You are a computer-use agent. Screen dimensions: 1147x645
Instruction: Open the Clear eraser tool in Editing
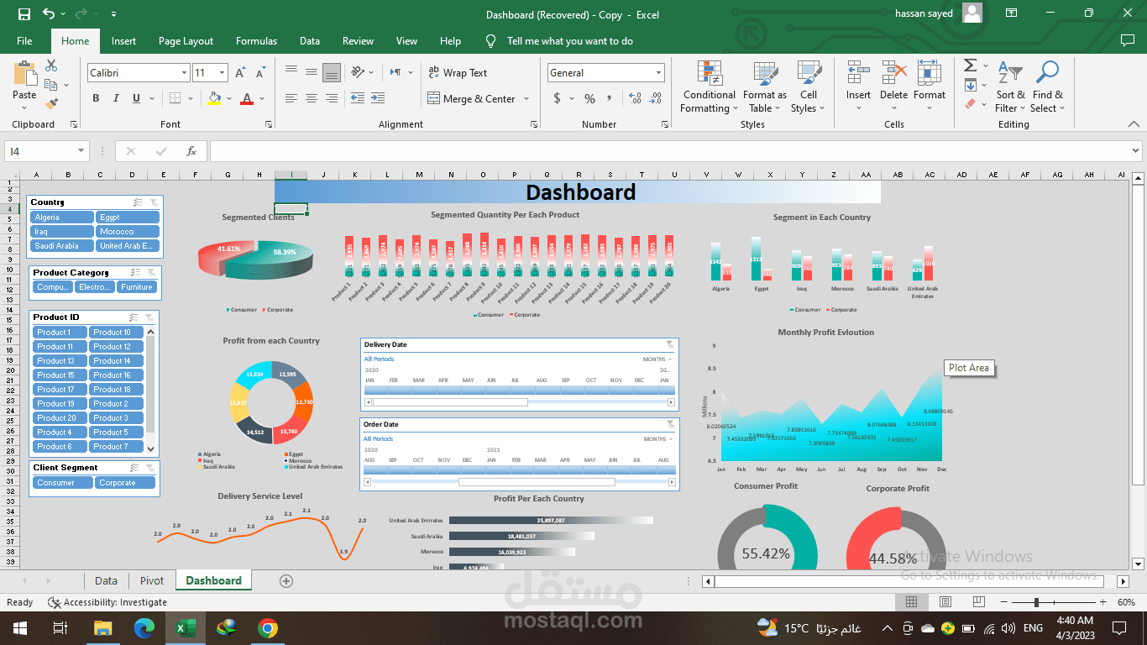click(970, 104)
